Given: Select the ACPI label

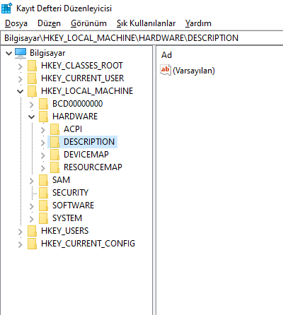Looking at the screenshot, I should click(x=73, y=129).
